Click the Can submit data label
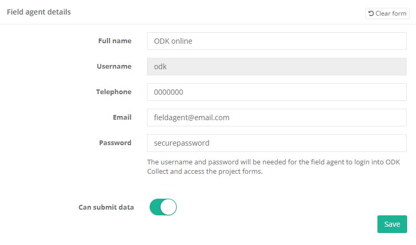Image resolution: width=416 pixels, height=245 pixels. (106, 207)
